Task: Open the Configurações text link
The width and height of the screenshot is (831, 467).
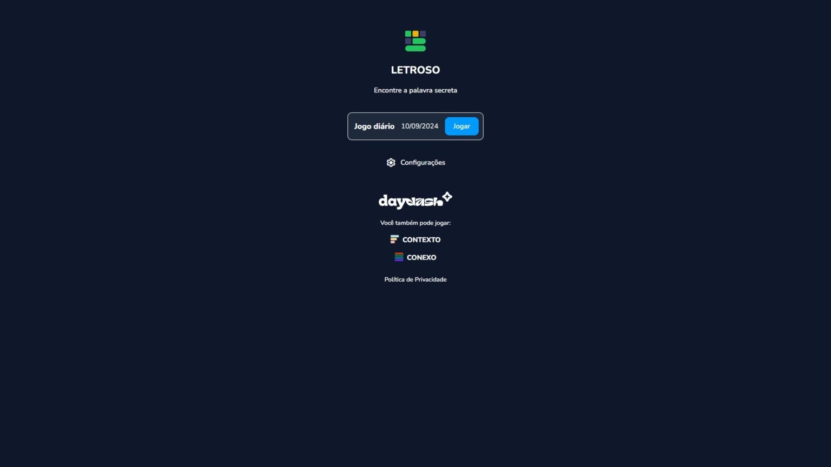Action: (x=423, y=163)
